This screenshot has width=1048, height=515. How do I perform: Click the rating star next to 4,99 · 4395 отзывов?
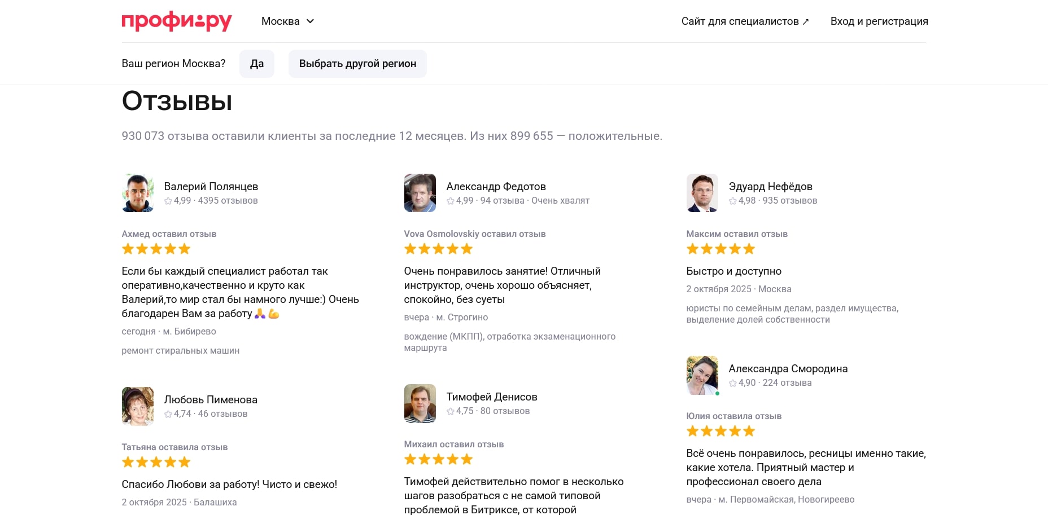[168, 201]
